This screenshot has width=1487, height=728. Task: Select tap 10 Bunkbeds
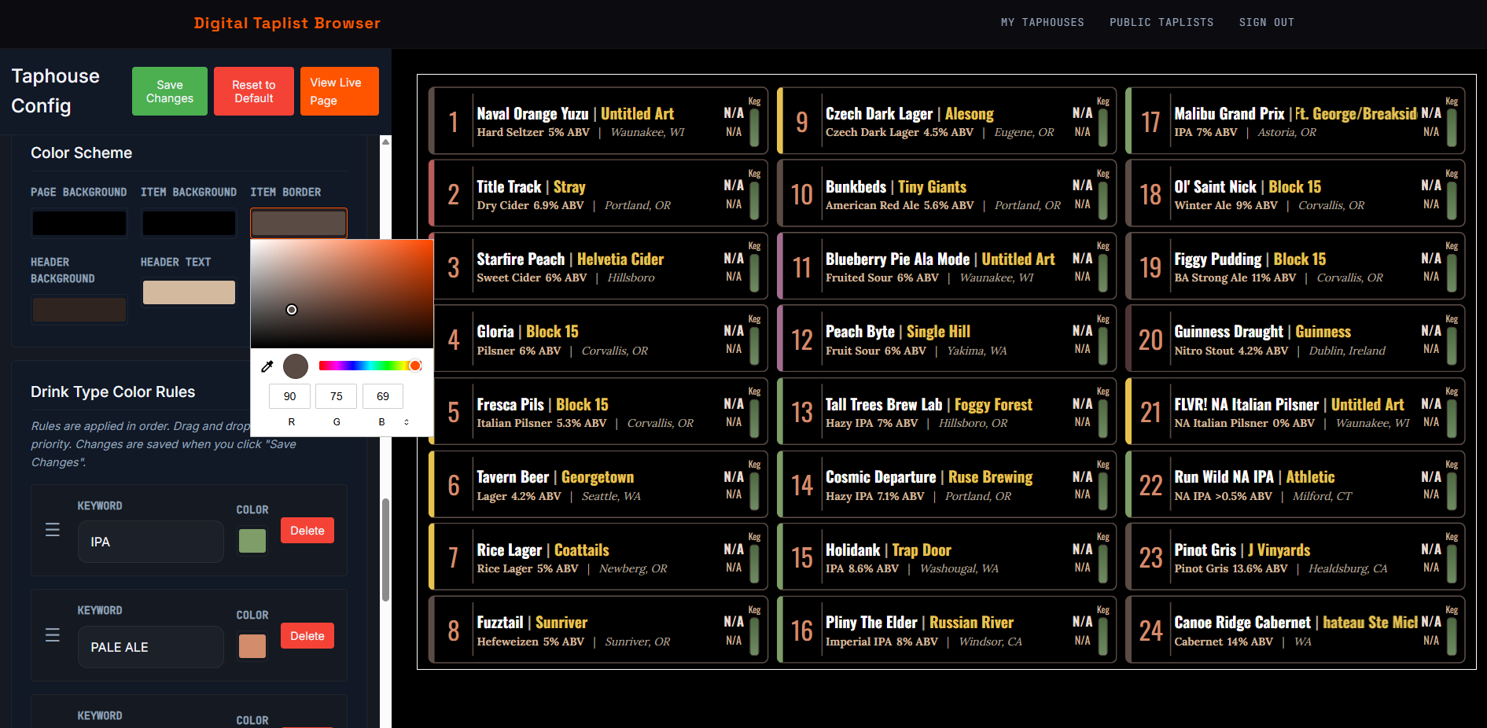pyautogui.click(x=947, y=193)
